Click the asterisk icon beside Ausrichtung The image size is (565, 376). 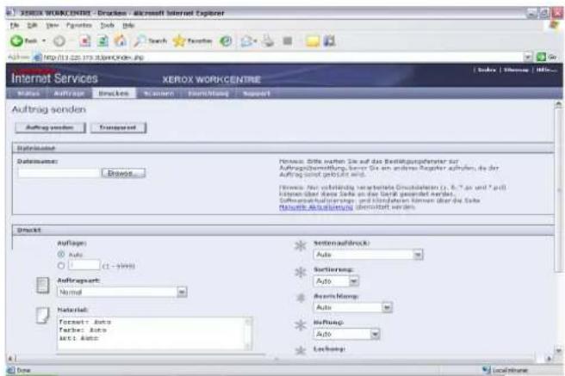click(301, 298)
